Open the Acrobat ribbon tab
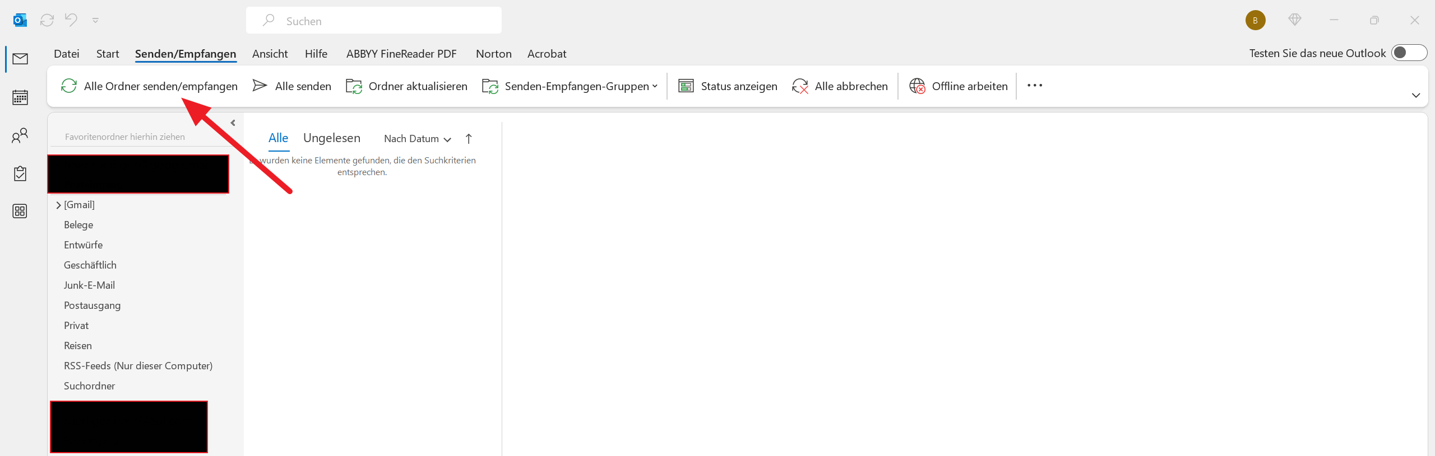This screenshot has height=456, width=1435. point(547,54)
